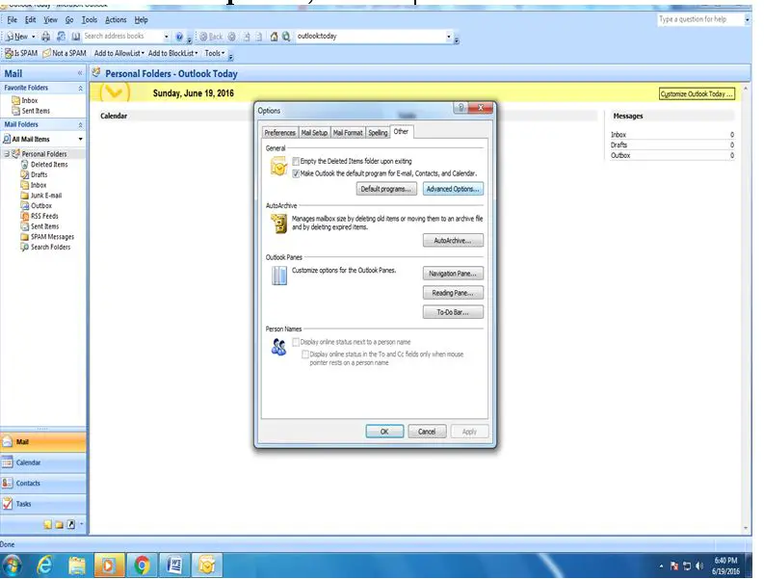Viewport: 764px width, 579px height.
Task: Click the Windows Start button
Action: [x=13, y=566]
